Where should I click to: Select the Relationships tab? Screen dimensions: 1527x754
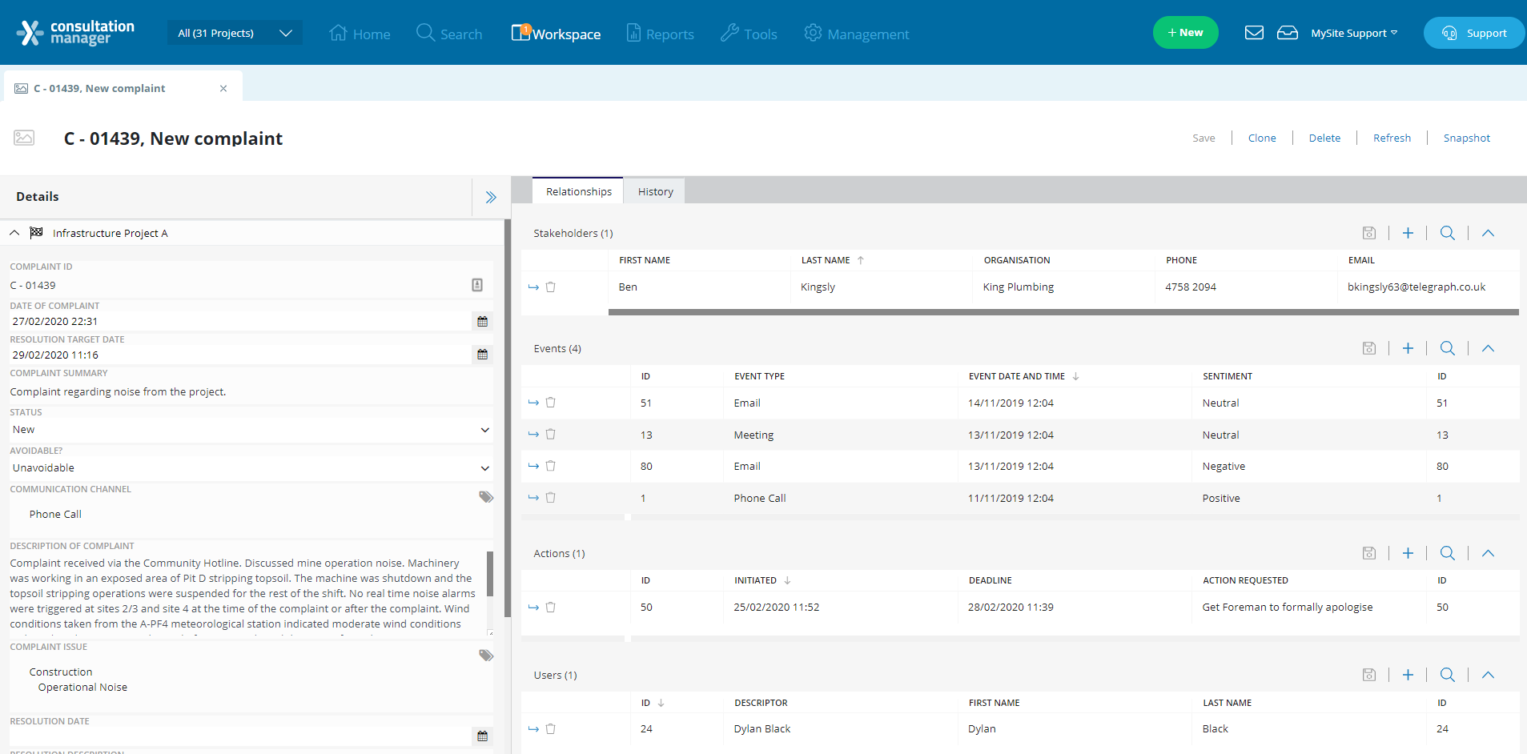point(578,191)
